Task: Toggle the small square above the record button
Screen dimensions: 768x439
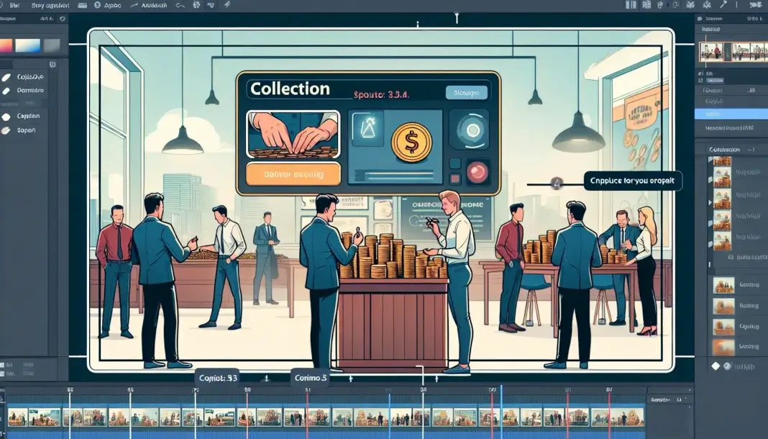Action: (454, 163)
